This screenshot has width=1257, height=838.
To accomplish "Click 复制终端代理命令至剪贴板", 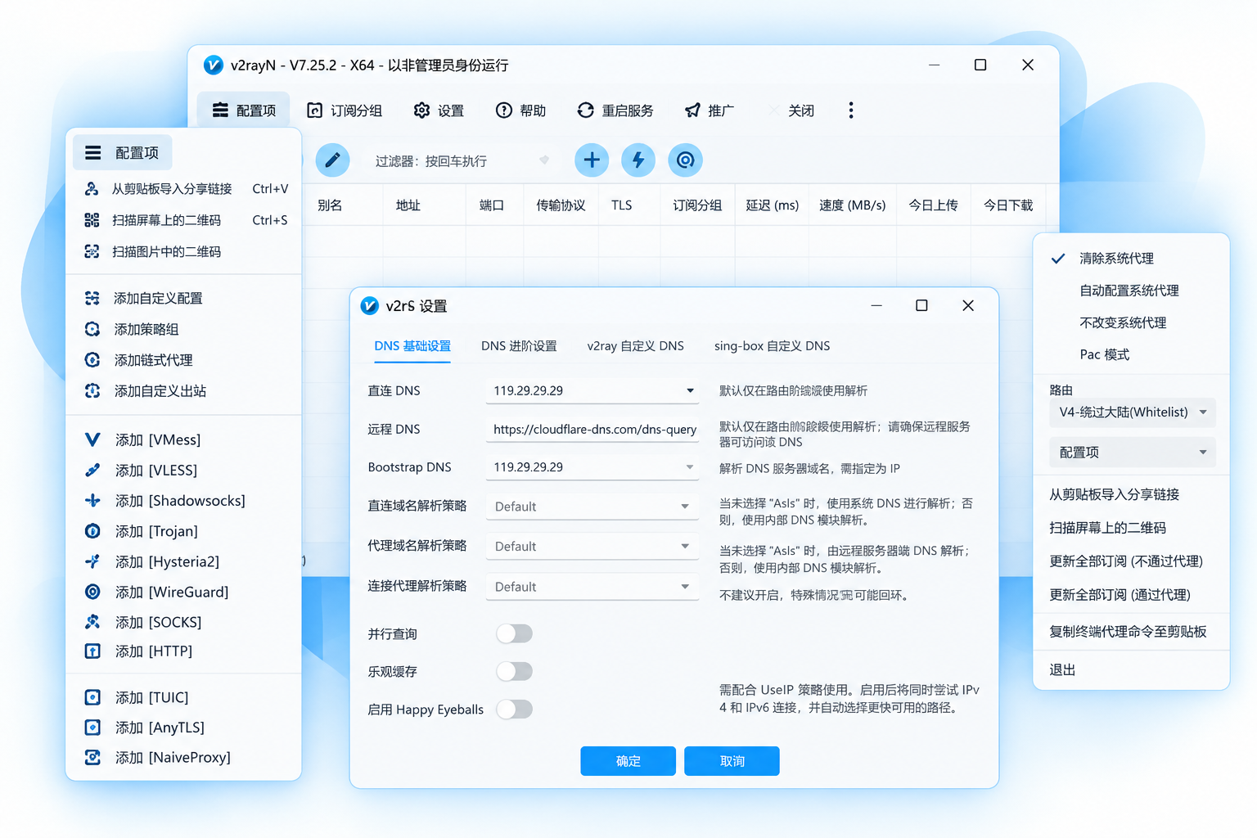I will (x=1128, y=632).
